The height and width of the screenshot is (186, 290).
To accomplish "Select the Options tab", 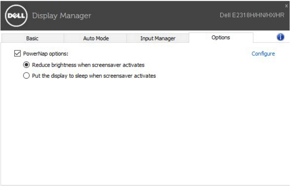I will point(221,37).
